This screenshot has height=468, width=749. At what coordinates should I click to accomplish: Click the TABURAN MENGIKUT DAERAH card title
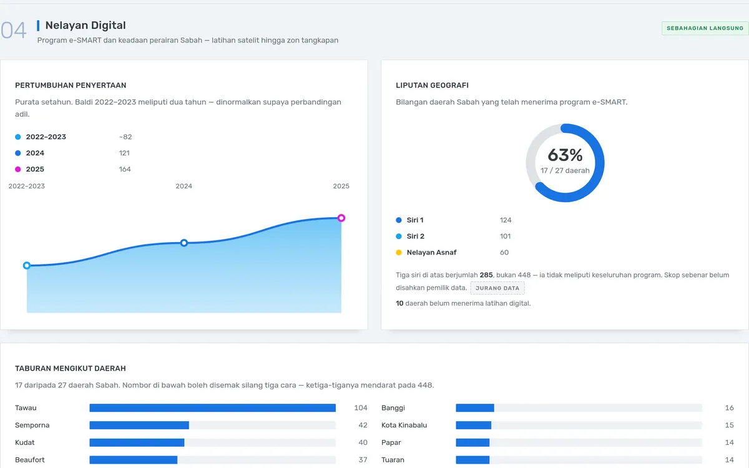pos(71,369)
